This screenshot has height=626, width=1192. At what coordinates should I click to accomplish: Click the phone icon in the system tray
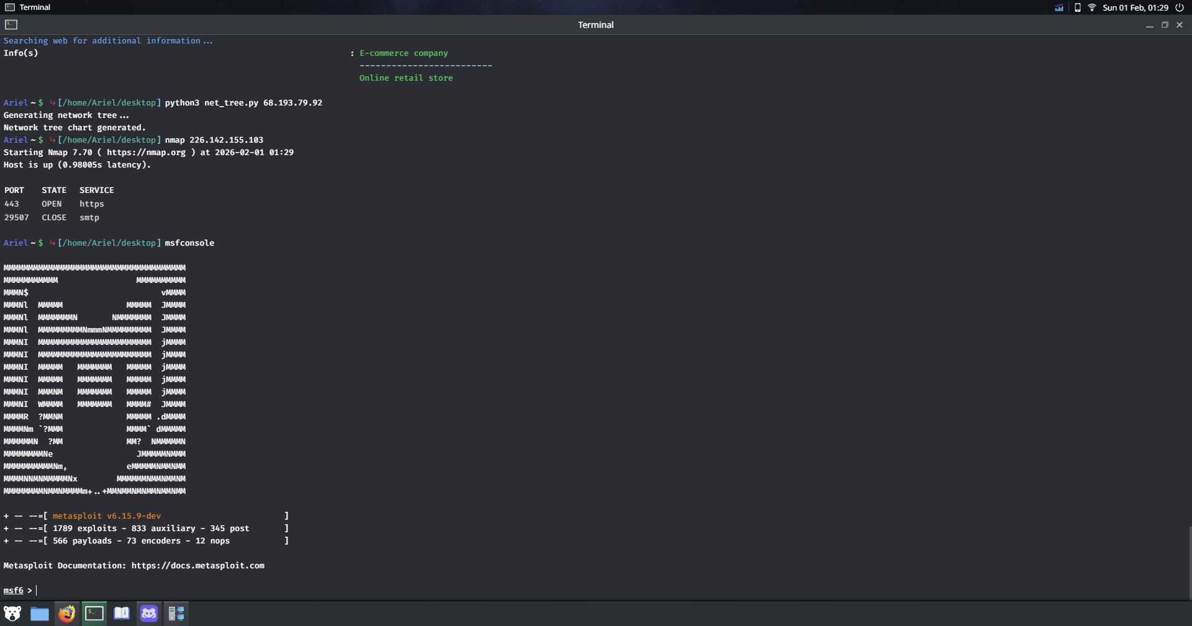pos(1077,7)
